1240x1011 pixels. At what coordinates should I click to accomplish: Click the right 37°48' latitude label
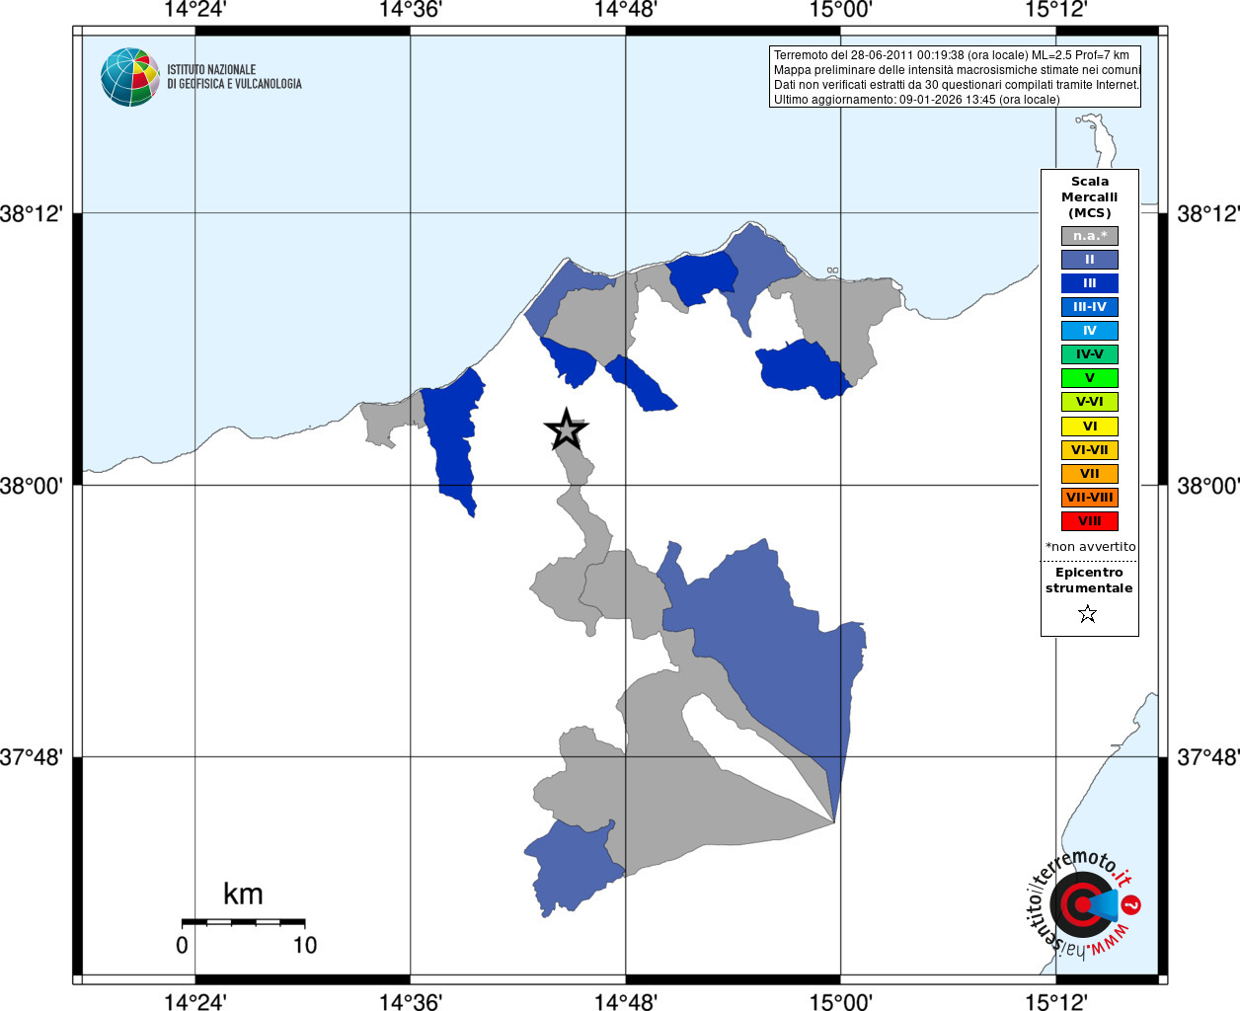point(1208,757)
